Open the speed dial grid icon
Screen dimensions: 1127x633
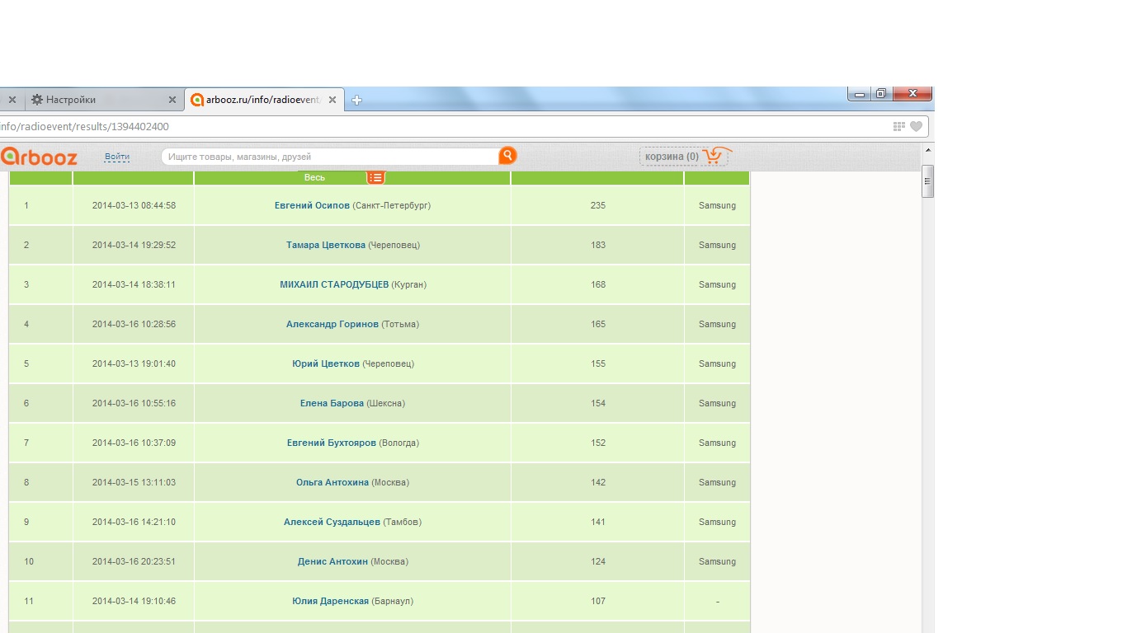coord(899,126)
